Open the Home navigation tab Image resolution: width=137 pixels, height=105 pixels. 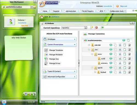[44, 11]
